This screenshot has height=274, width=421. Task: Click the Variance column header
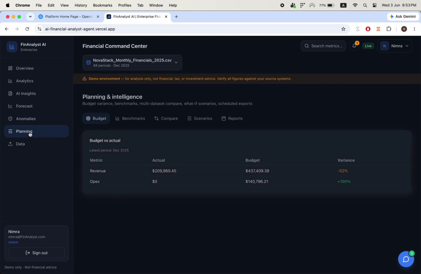(x=346, y=160)
